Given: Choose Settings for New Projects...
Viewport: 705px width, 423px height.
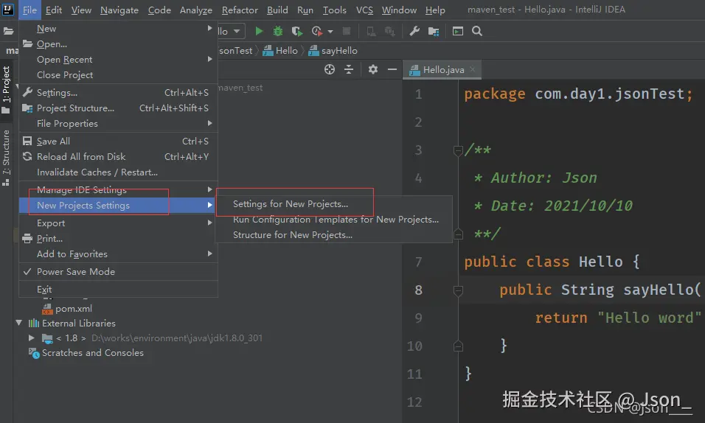Looking at the screenshot, I should pyautogui.click(x=334, y=203).
